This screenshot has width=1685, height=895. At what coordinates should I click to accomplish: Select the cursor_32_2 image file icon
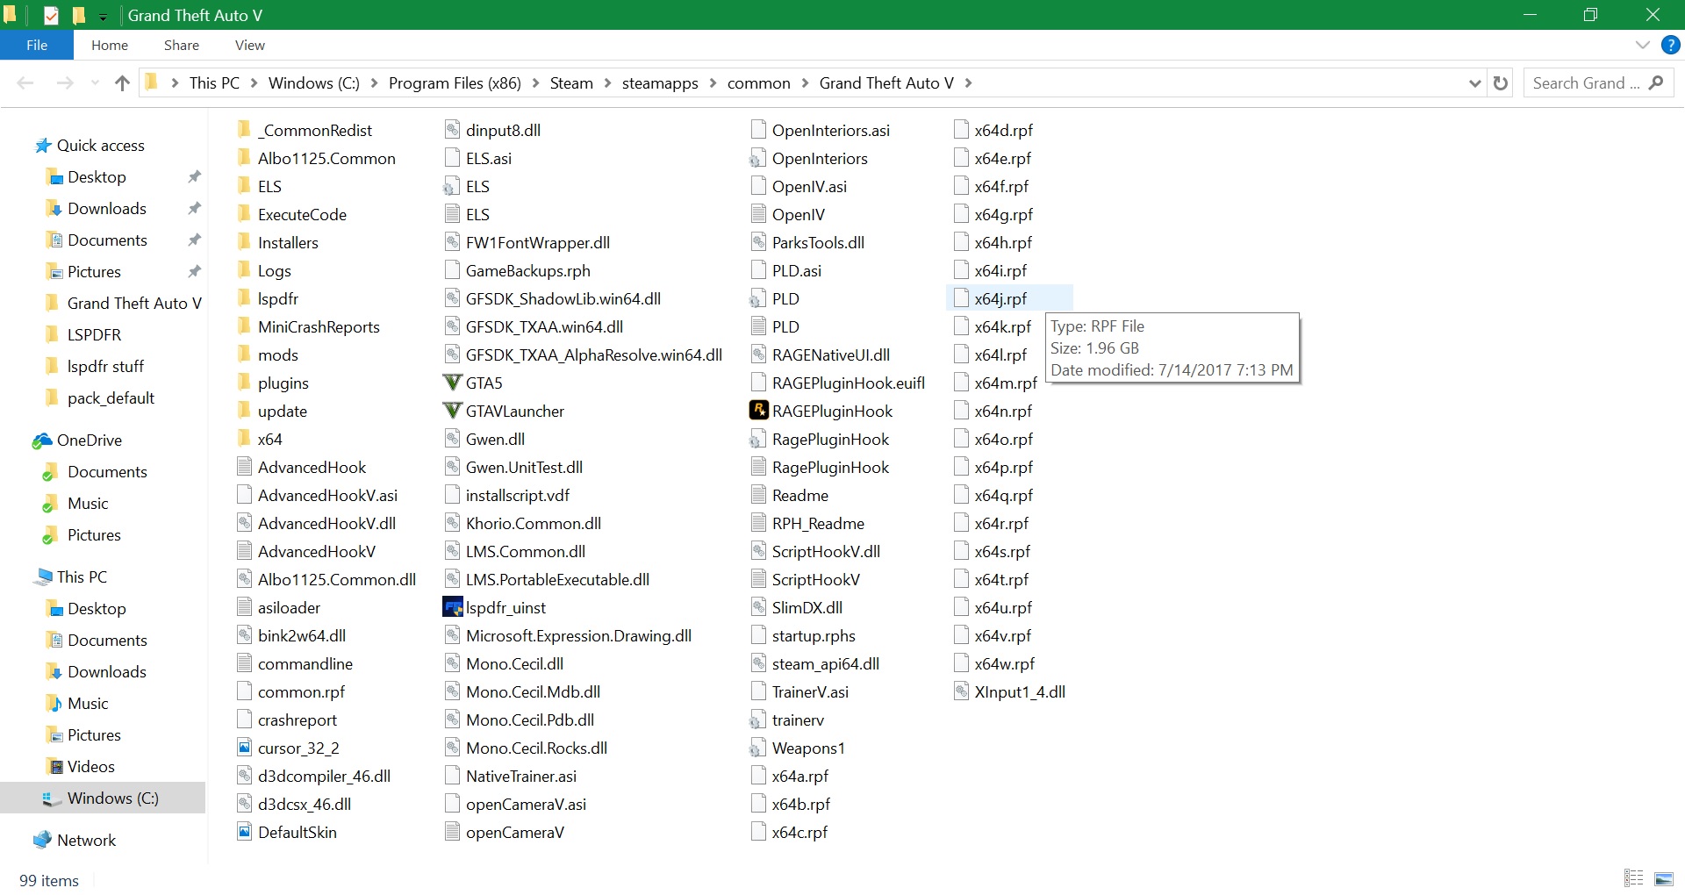[245, 748]
